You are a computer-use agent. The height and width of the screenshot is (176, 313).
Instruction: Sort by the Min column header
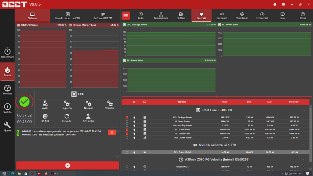point(249,102)
